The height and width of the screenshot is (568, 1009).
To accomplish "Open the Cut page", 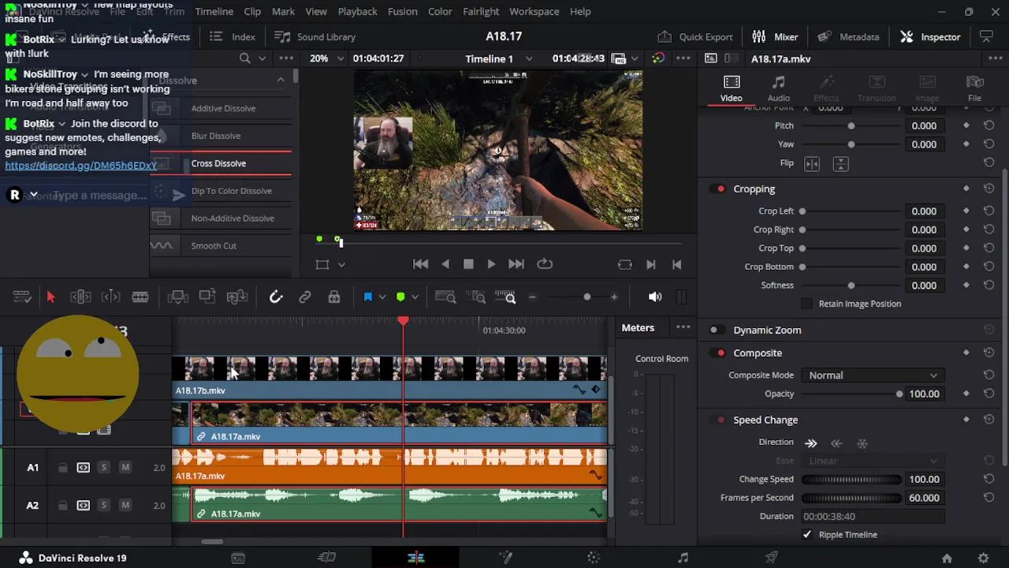I will (x=326, y=558).
